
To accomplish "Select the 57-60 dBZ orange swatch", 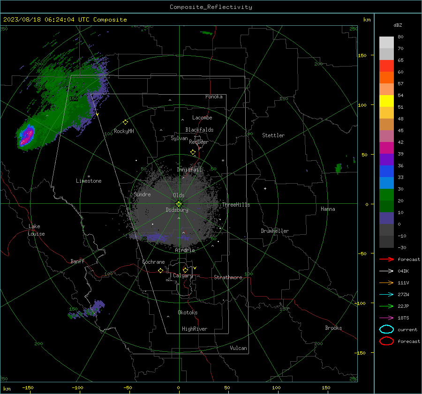I will (386, 77).
